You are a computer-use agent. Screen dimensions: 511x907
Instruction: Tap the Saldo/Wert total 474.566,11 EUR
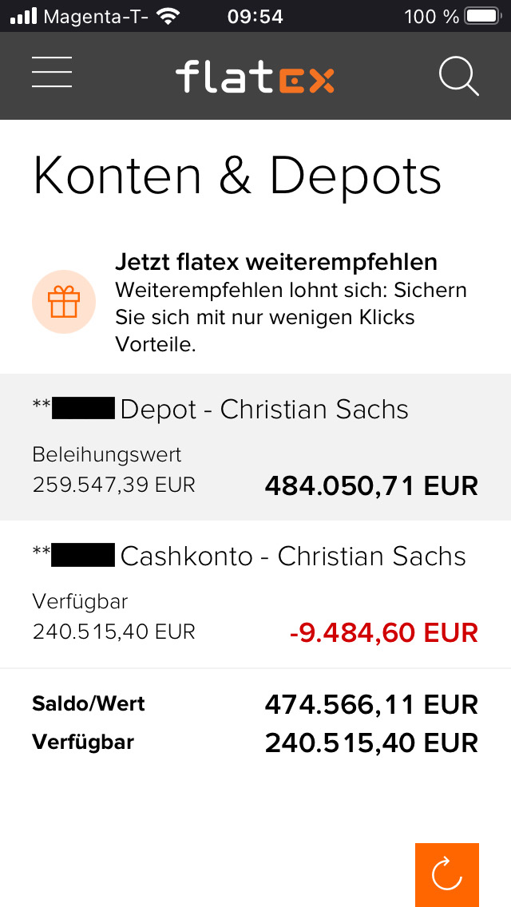pos(371,704)
